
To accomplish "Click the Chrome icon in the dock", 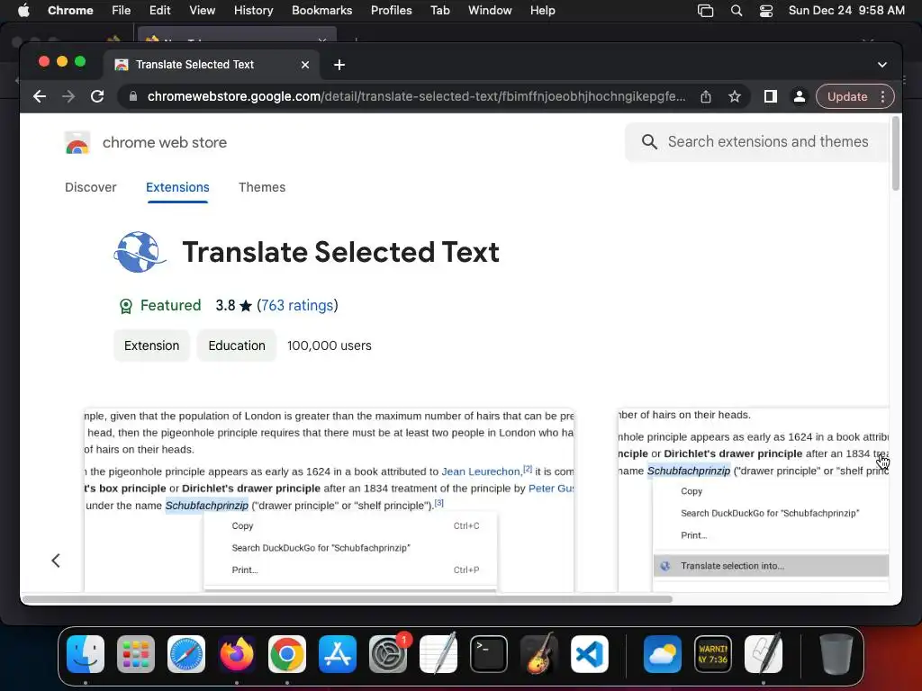I will [x=287, y=654].
